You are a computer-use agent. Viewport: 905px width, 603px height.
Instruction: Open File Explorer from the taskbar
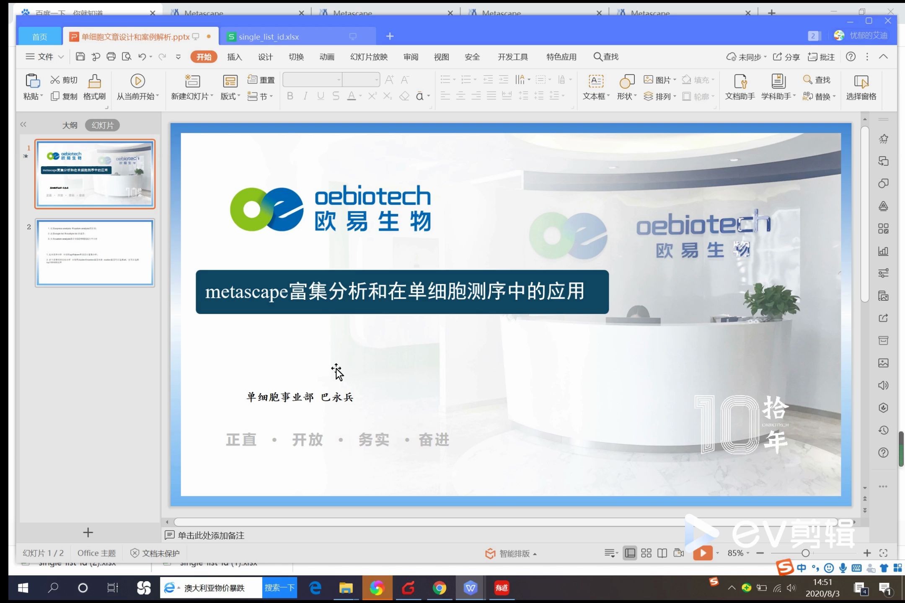[346, 588]
